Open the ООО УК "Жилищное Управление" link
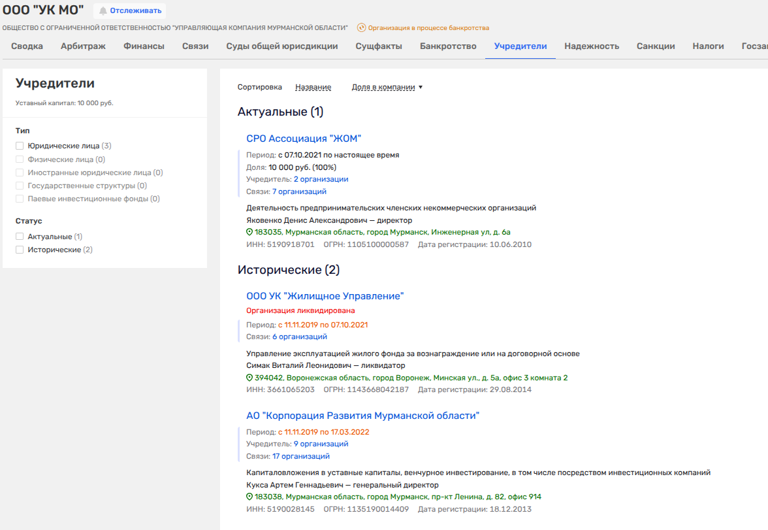The image size is (768, 530). (325, 296)
